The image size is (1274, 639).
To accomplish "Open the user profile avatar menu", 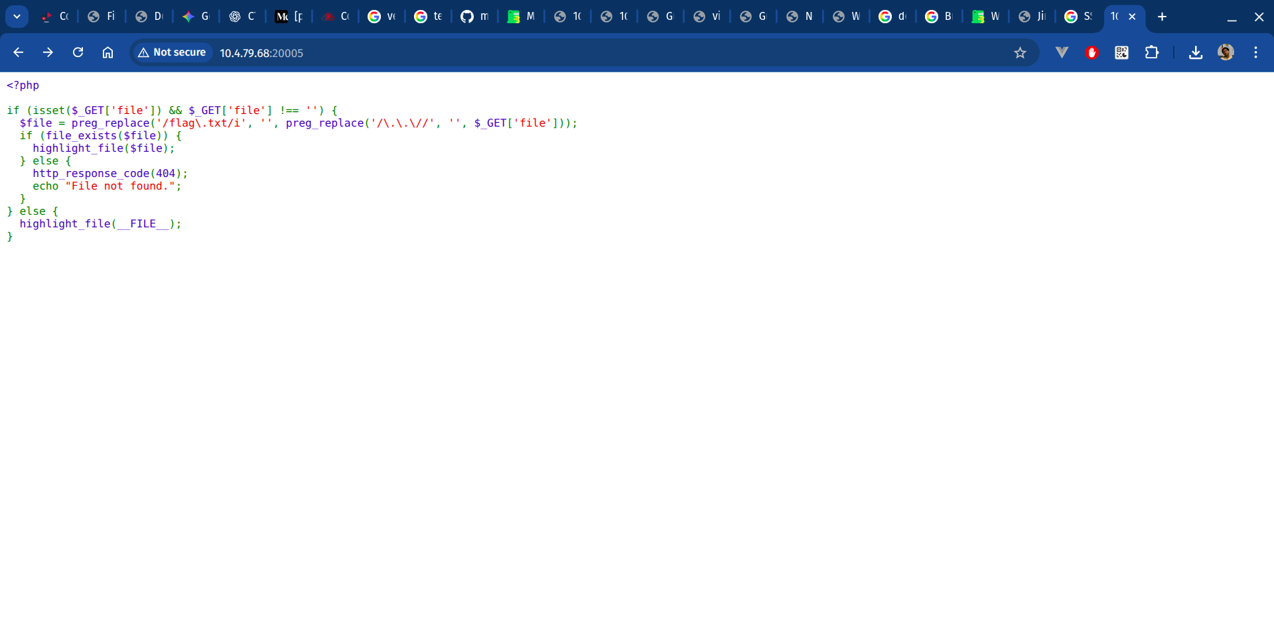I will pyautogui.click(x=1226, y=52).
